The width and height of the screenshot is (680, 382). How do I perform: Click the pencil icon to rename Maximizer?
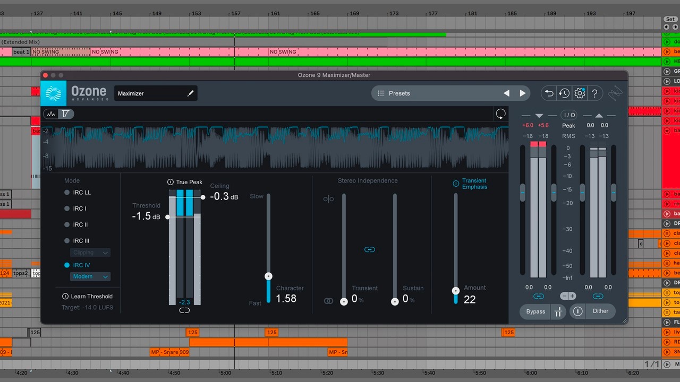[190, 93]
